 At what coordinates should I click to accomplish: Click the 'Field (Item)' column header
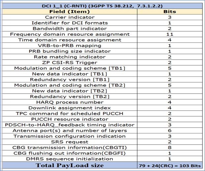click(x=70, y=12)
